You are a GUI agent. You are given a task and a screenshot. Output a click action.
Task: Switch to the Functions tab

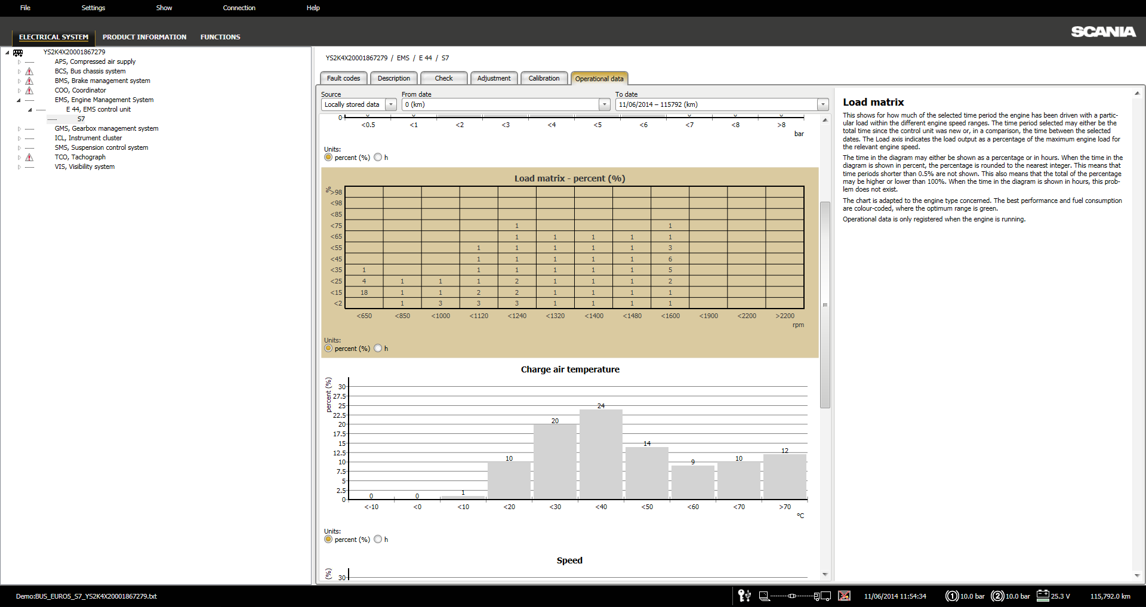(x=220, y=37)
